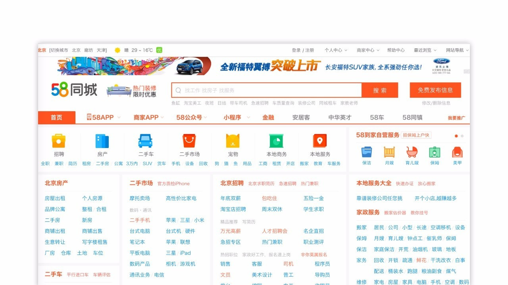The height and width of the screenshot is (285, 508).
Task: Expand the 小程序 menu arrow
Action: point(248,118)
